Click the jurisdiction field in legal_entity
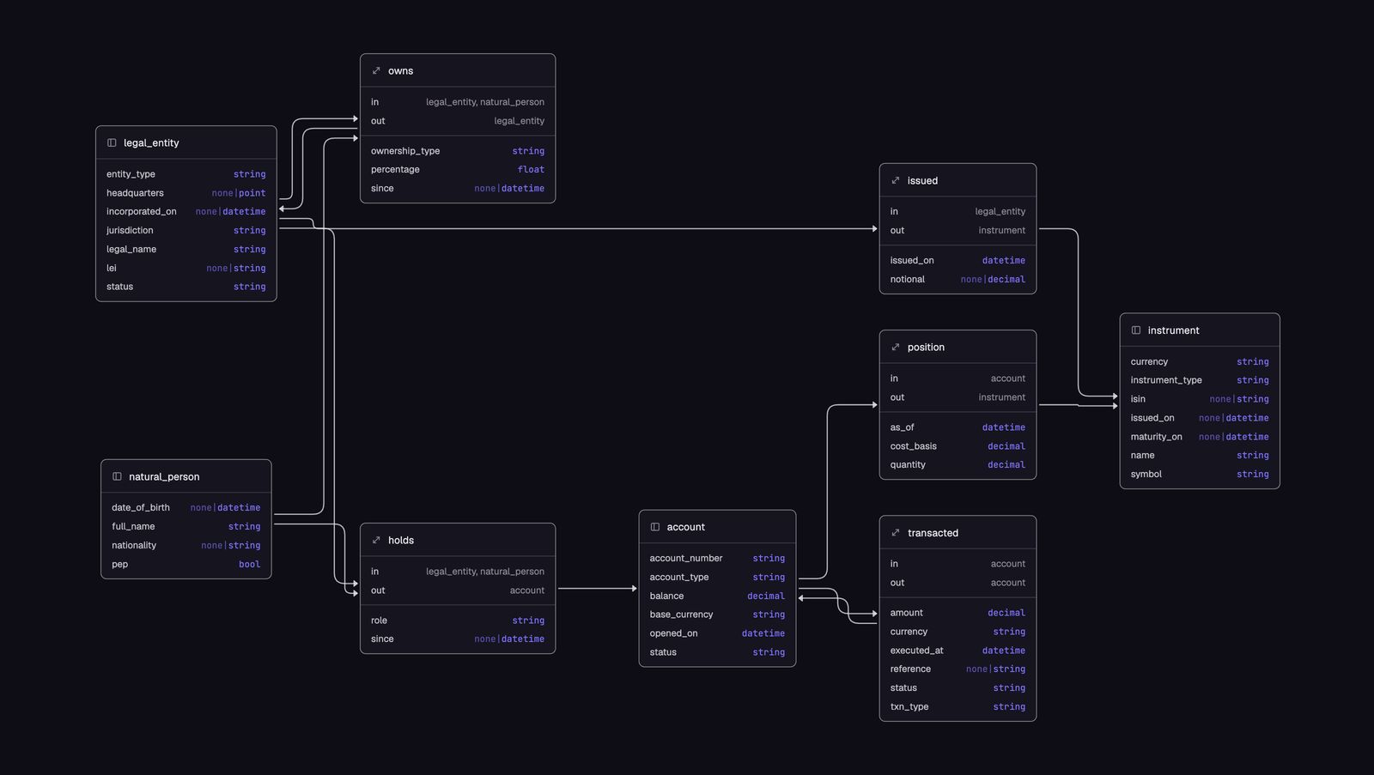The width and height of the screenshot is (1374, 775). [186, 230]
